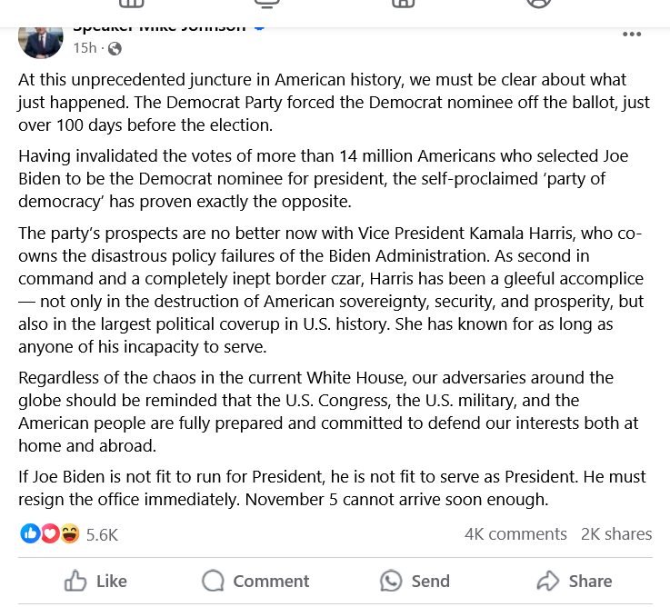Open the three-dot post options menu
Image resolution: width=670 pixels, height=607 pixels.
[631, 35]
